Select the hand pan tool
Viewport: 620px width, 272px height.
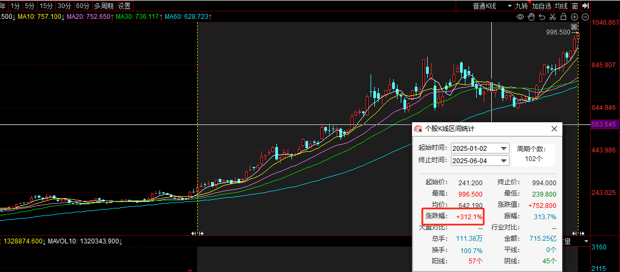click(x=531, y=17)
